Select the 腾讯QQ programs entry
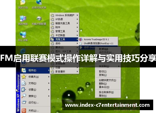 [x=64, y=47]
